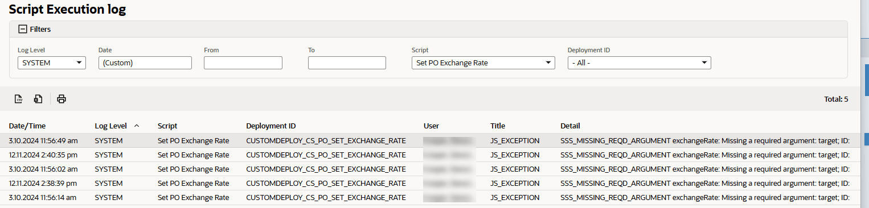Open the Date filter dropdown

[145, 63]
